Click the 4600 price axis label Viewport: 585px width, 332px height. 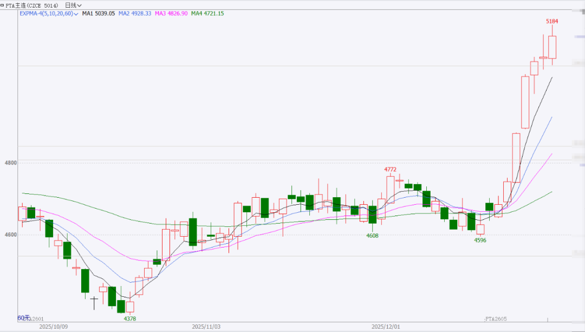coord(11,235)
